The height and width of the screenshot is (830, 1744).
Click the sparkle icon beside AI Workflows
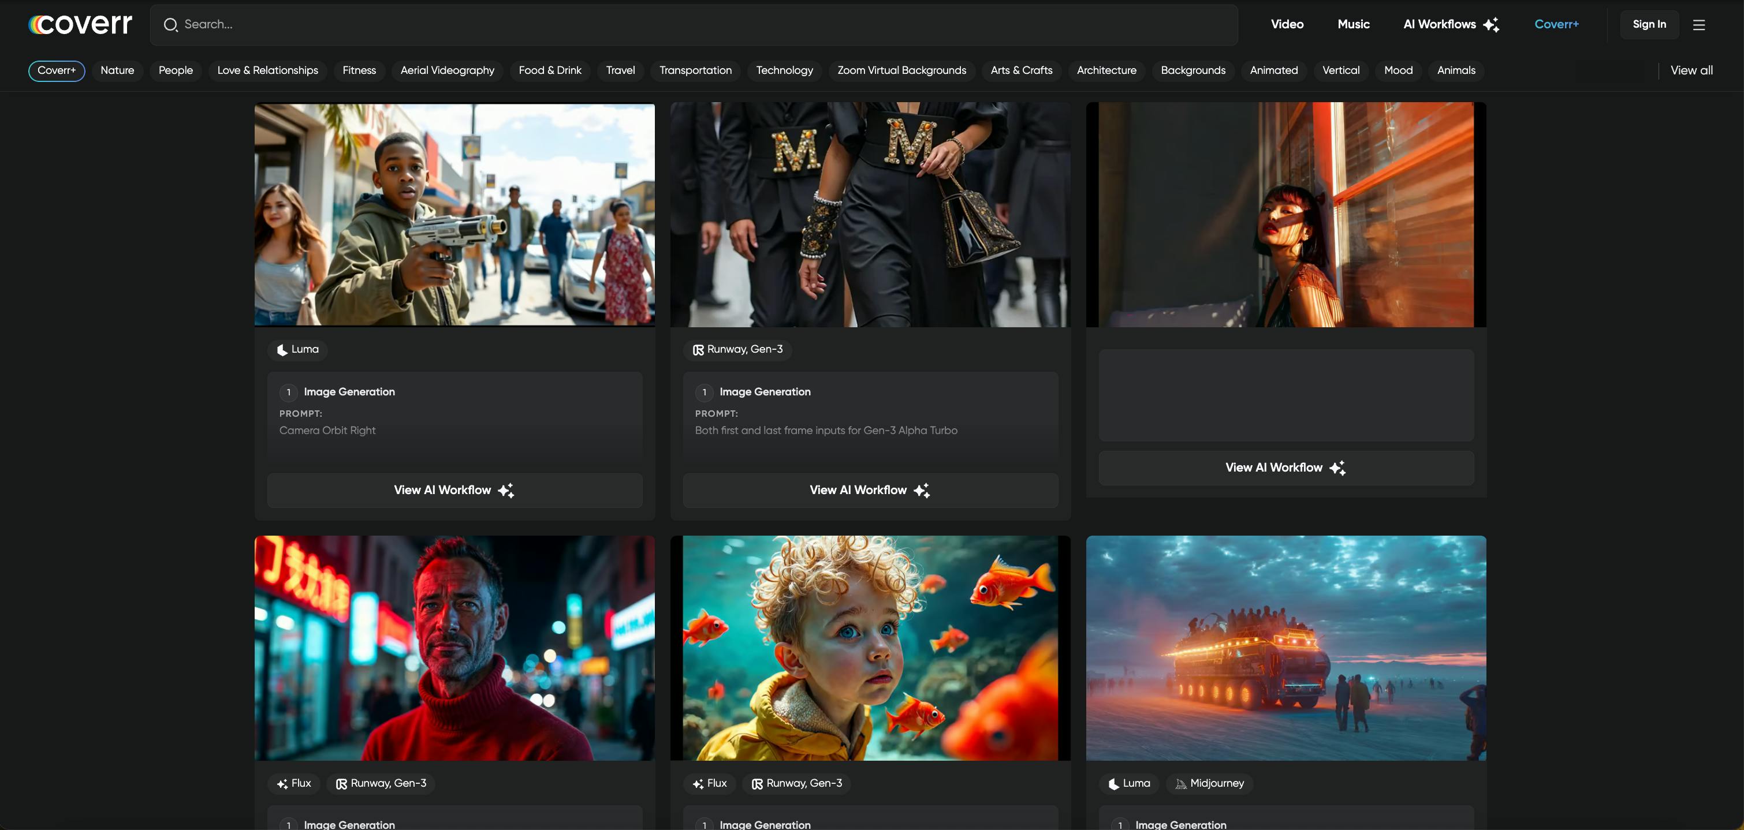[x=1491, y=25]
